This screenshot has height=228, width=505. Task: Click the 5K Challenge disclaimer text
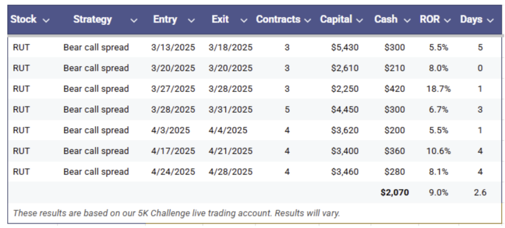177,213
